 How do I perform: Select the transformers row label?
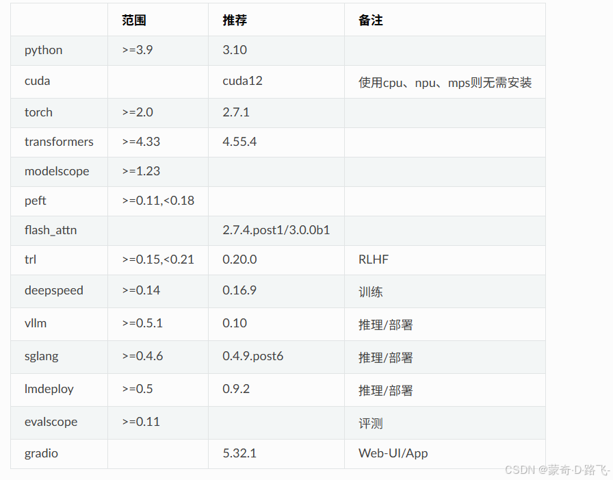point(59,142)
